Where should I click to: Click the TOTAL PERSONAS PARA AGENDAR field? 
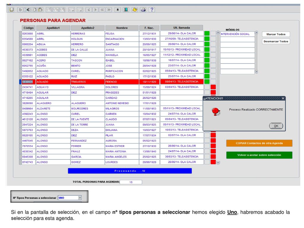click(131, 182)
